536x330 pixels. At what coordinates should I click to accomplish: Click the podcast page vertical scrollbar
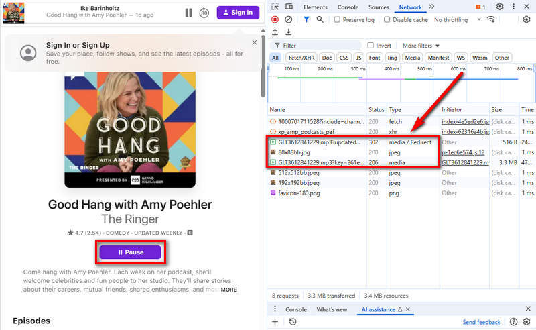point(263,65)
